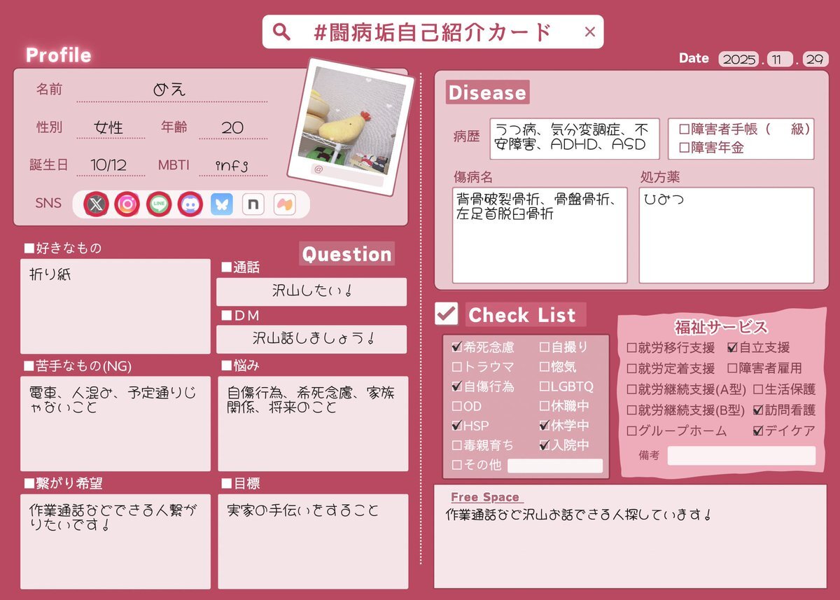Check the 生活保護 checkbox
This screenshot has height=600, width=840.
(758, 389)
